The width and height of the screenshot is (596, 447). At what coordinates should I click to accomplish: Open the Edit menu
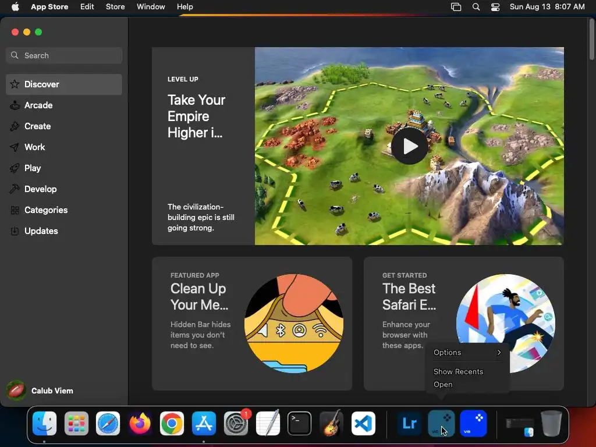(87, 6)
